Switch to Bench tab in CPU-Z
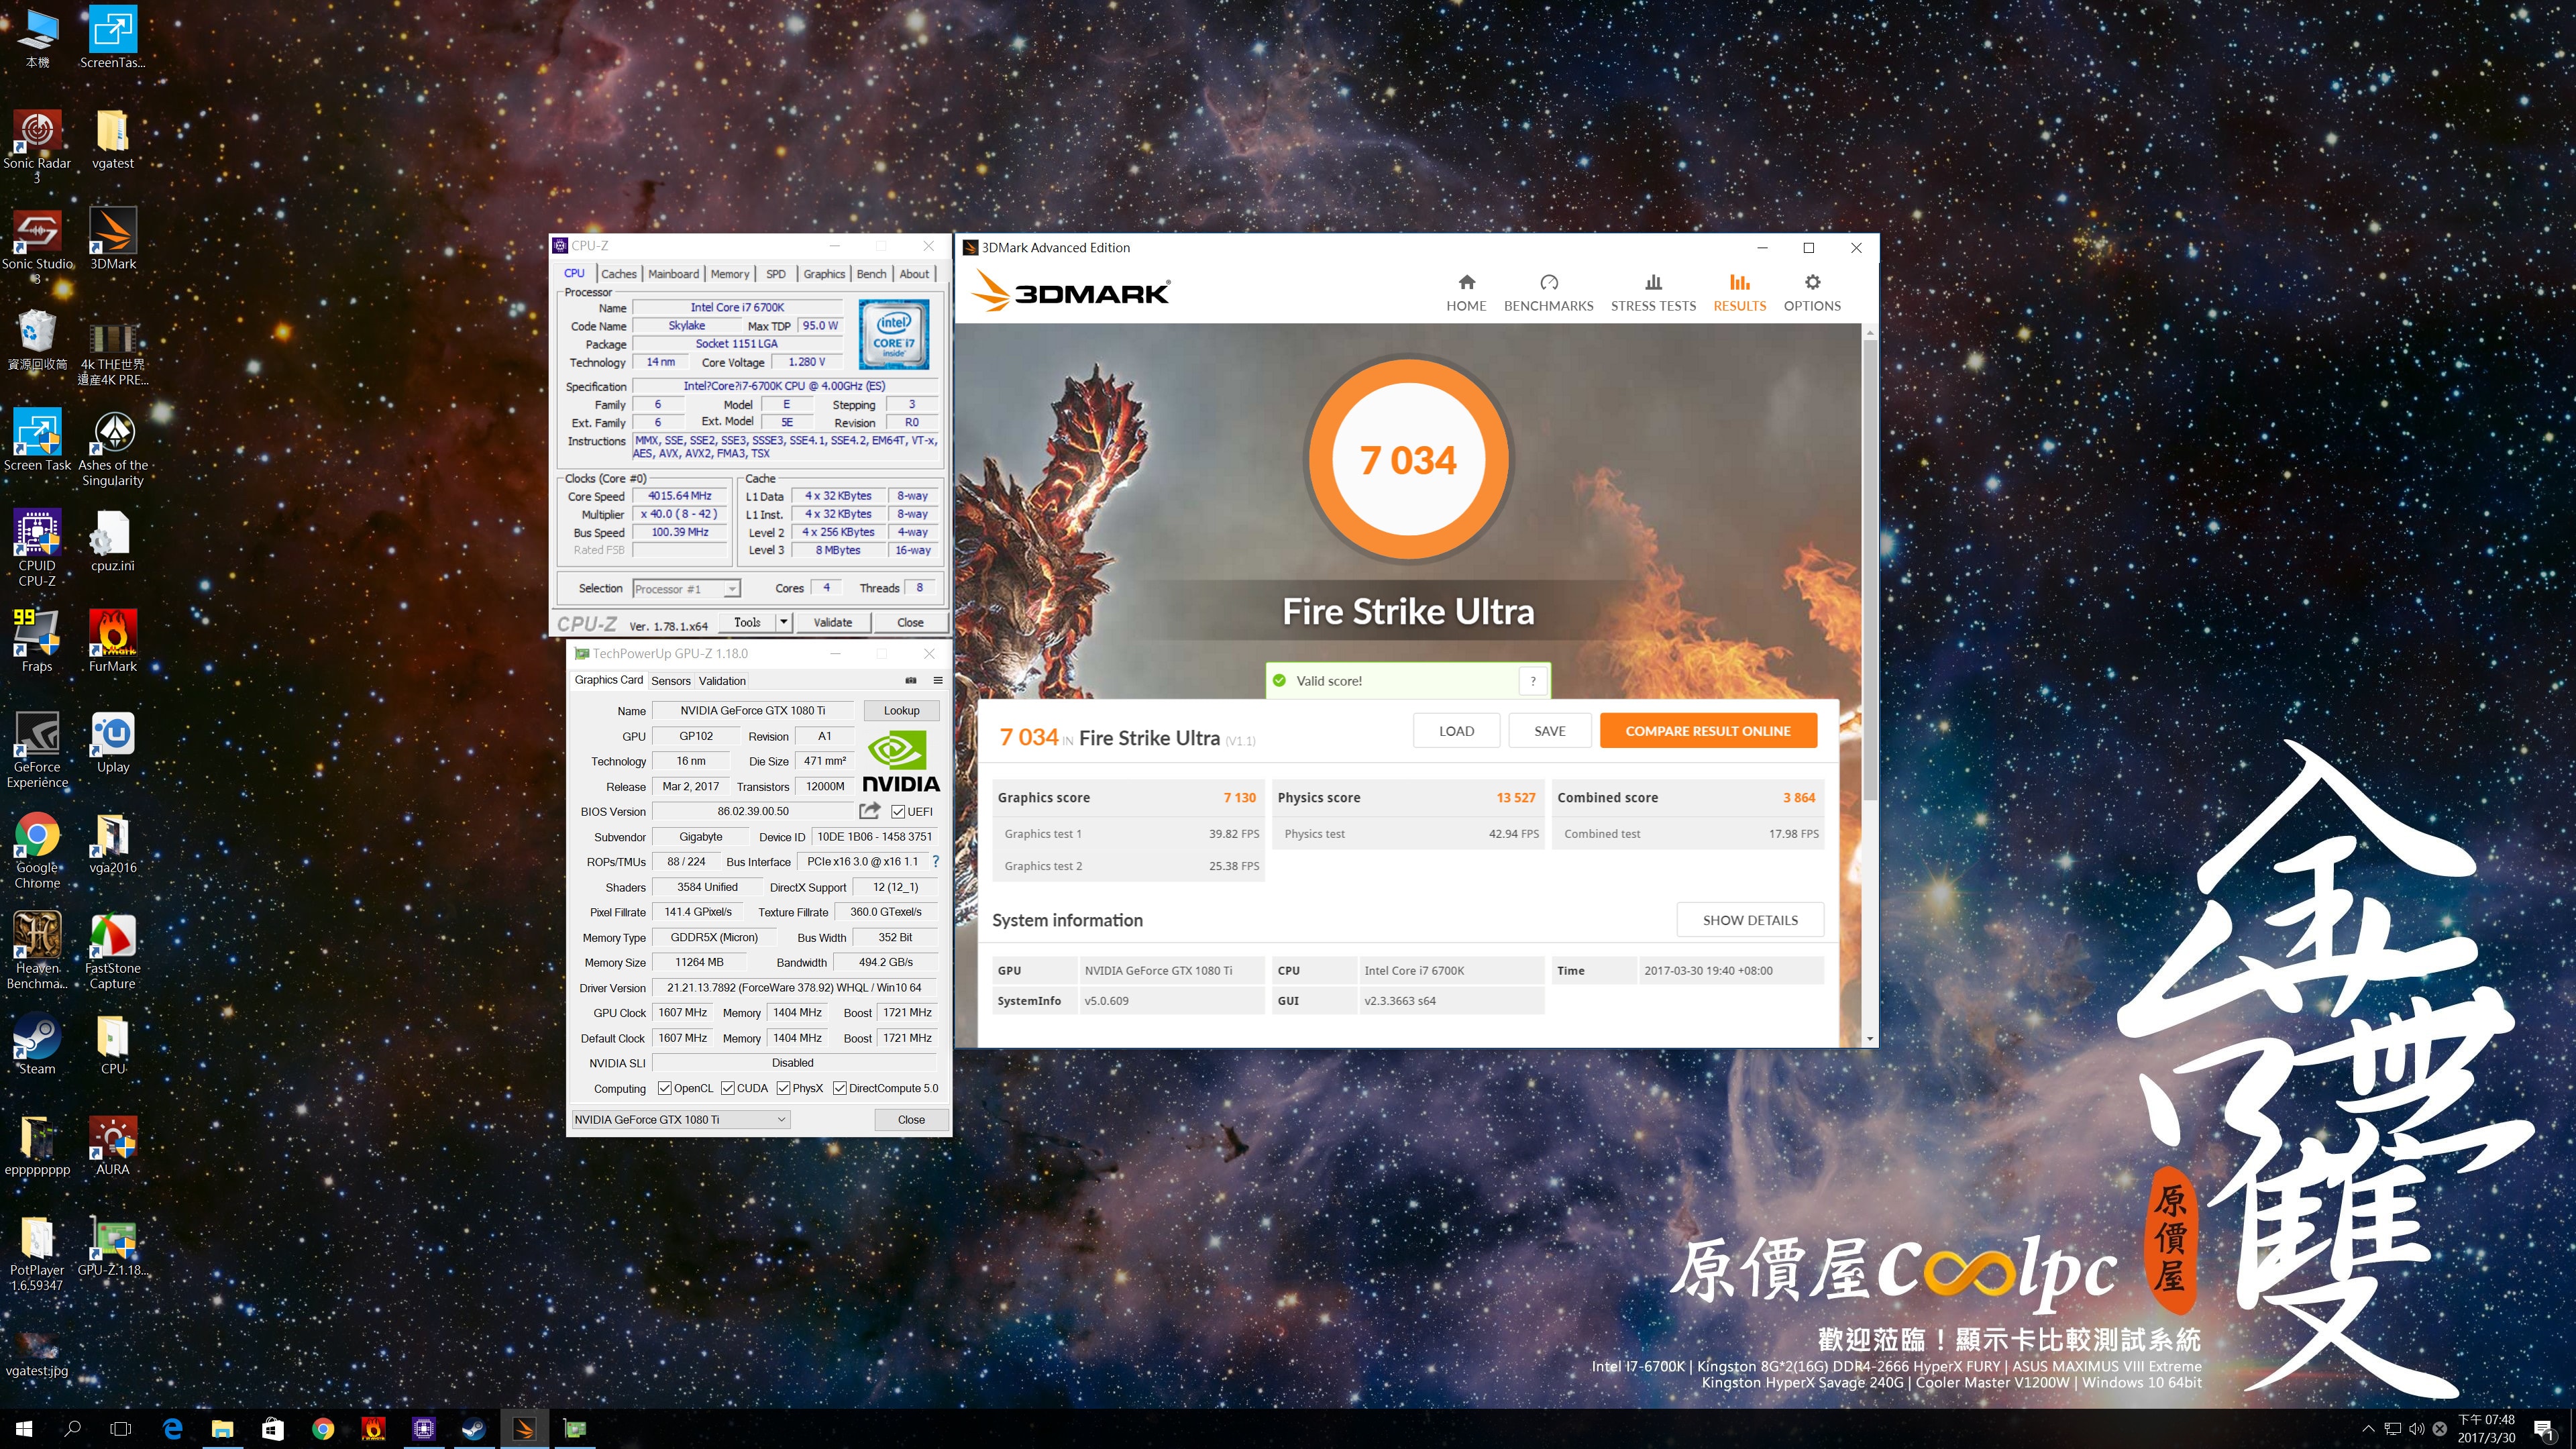Screen dimensions: 2576x1449 coord(871,274)
